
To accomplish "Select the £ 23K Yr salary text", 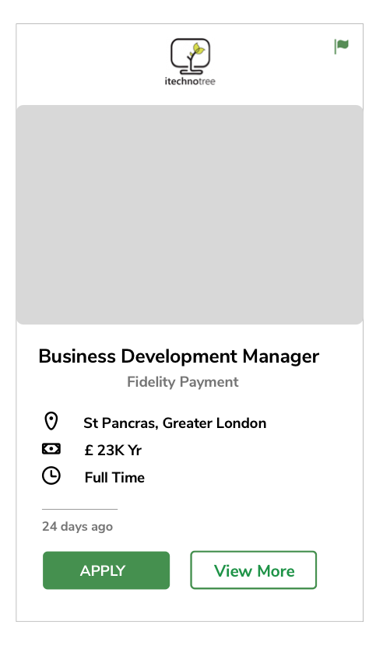I will point(113,450).
